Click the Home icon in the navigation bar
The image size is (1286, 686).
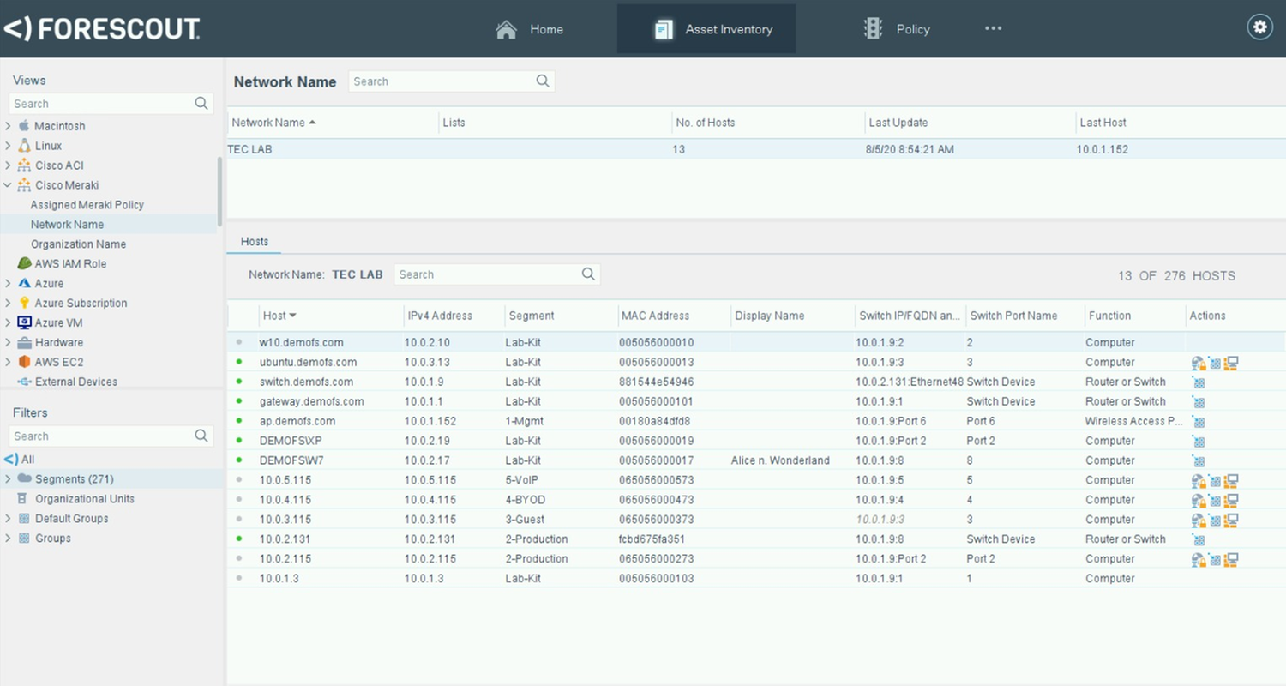pos(506,28)
